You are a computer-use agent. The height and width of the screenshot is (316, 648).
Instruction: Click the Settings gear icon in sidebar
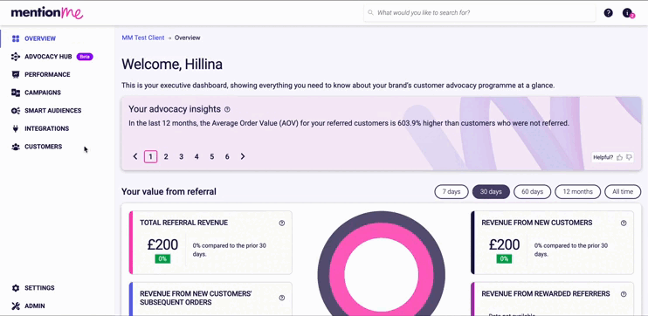(16, 288)
